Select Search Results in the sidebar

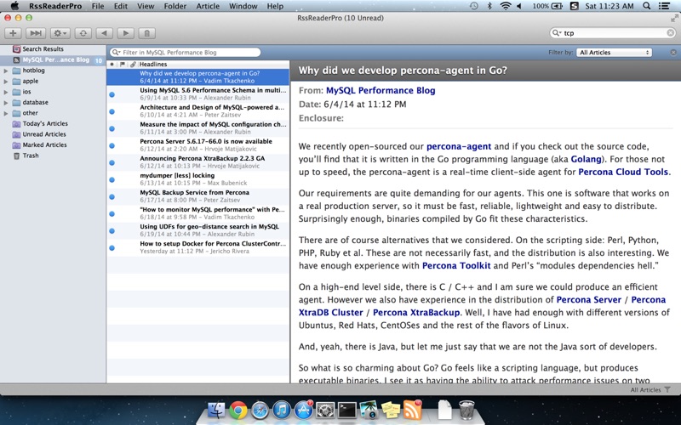coord(43,49)
